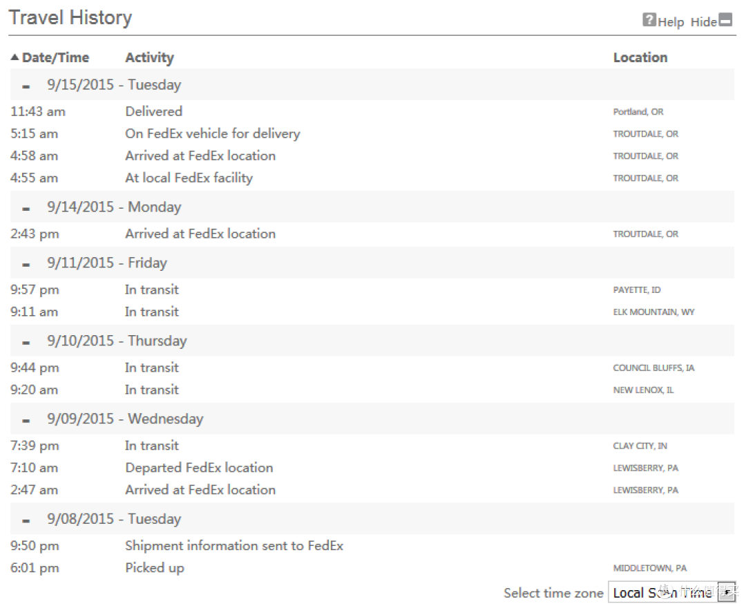Click the Hide link
Image resolution: width=746 pixels, height=606 pixels.
tap(703, 22)
